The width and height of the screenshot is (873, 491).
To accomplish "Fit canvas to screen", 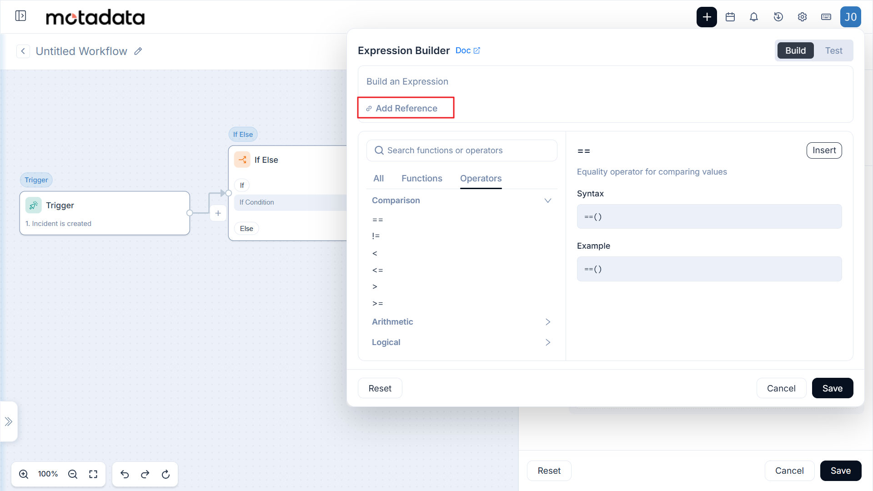I will click(93, 474).
